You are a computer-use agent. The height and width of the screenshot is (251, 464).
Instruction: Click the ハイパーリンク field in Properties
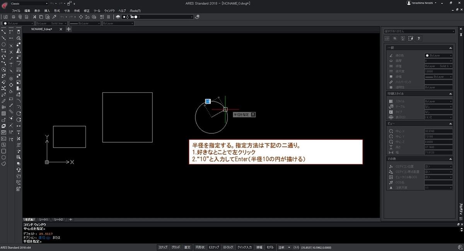[x=438, y=82]
